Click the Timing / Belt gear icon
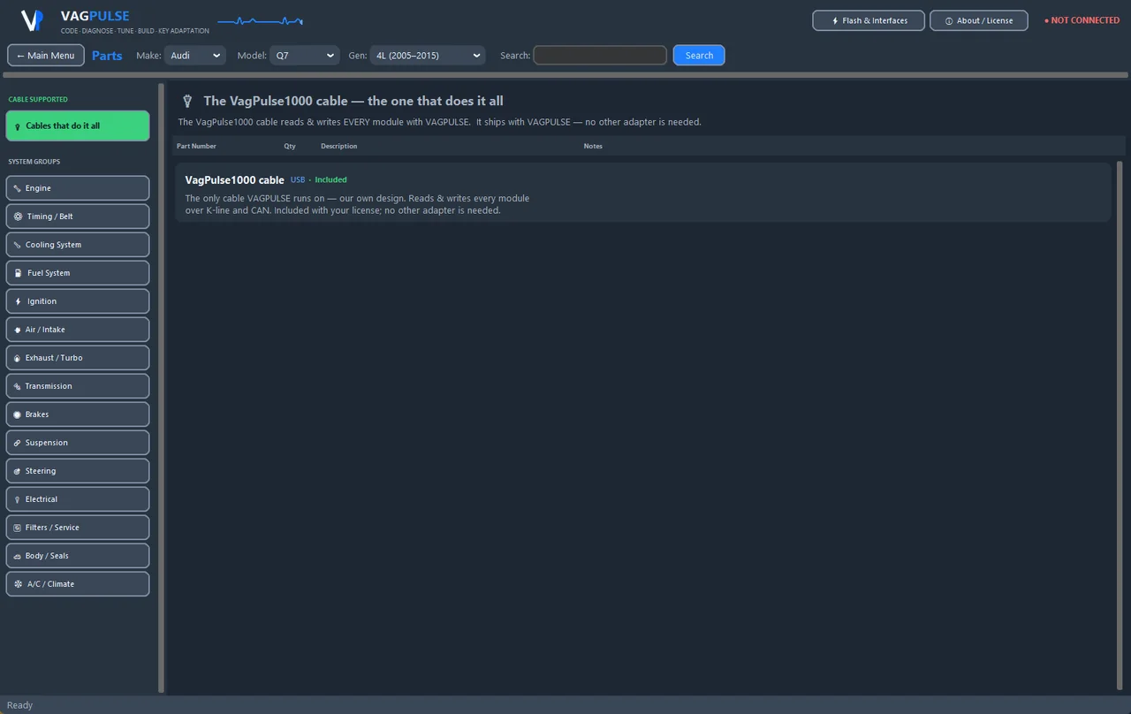1131x714 pixels. (18, 216)
